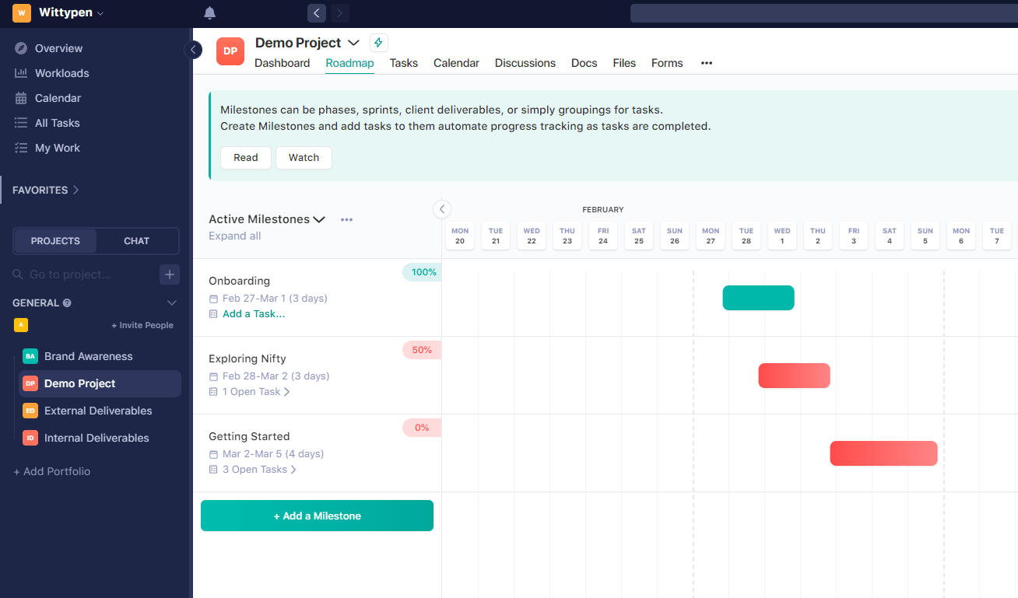Open more project tabs ellipsis
This screenshot has width=1018, height=598.
(x=707, y=63)
